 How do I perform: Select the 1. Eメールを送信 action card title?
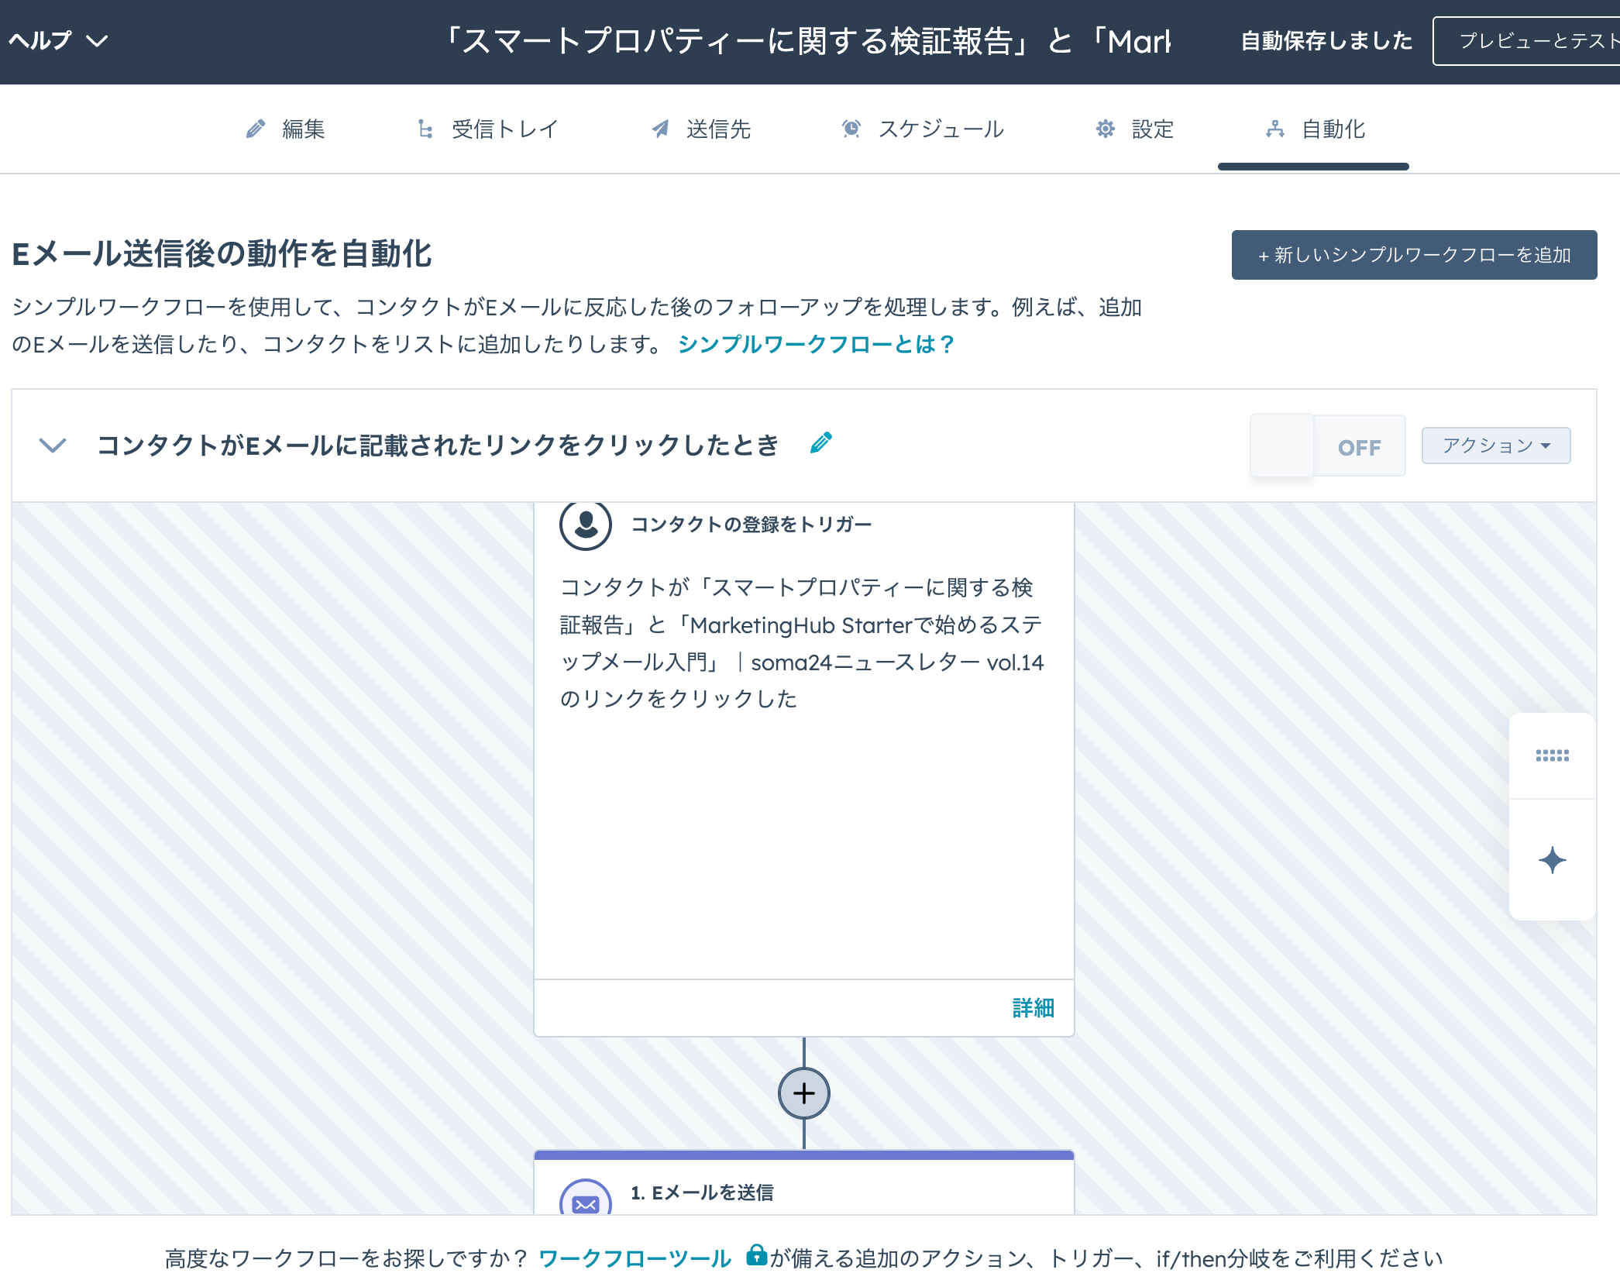click(x=702, y=1192)
